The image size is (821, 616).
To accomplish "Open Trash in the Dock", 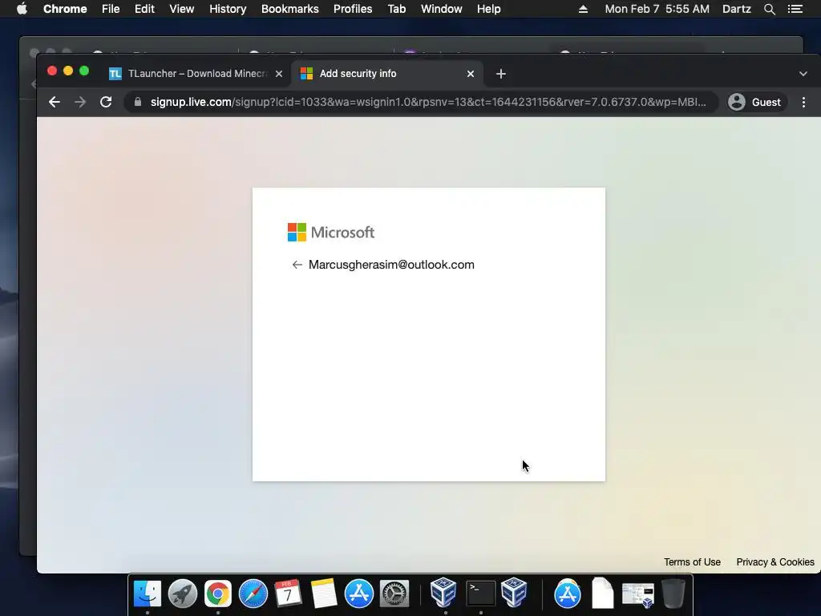I will 673,594.
